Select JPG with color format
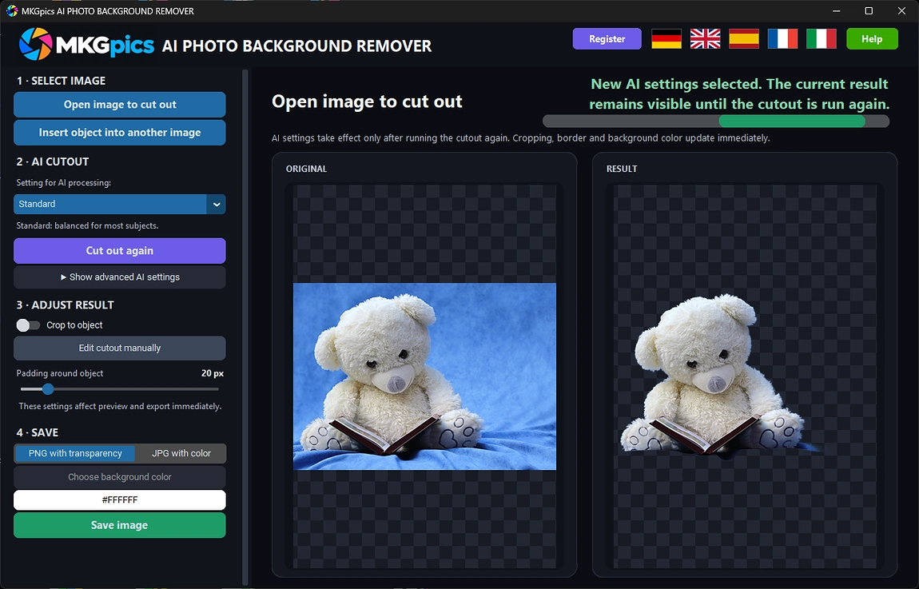The height and width of the screenshot is (589, 919). coord(181,453)
